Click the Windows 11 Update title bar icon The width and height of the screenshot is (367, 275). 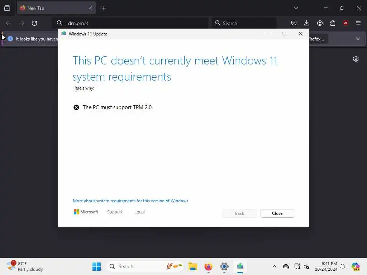(64, 34)
